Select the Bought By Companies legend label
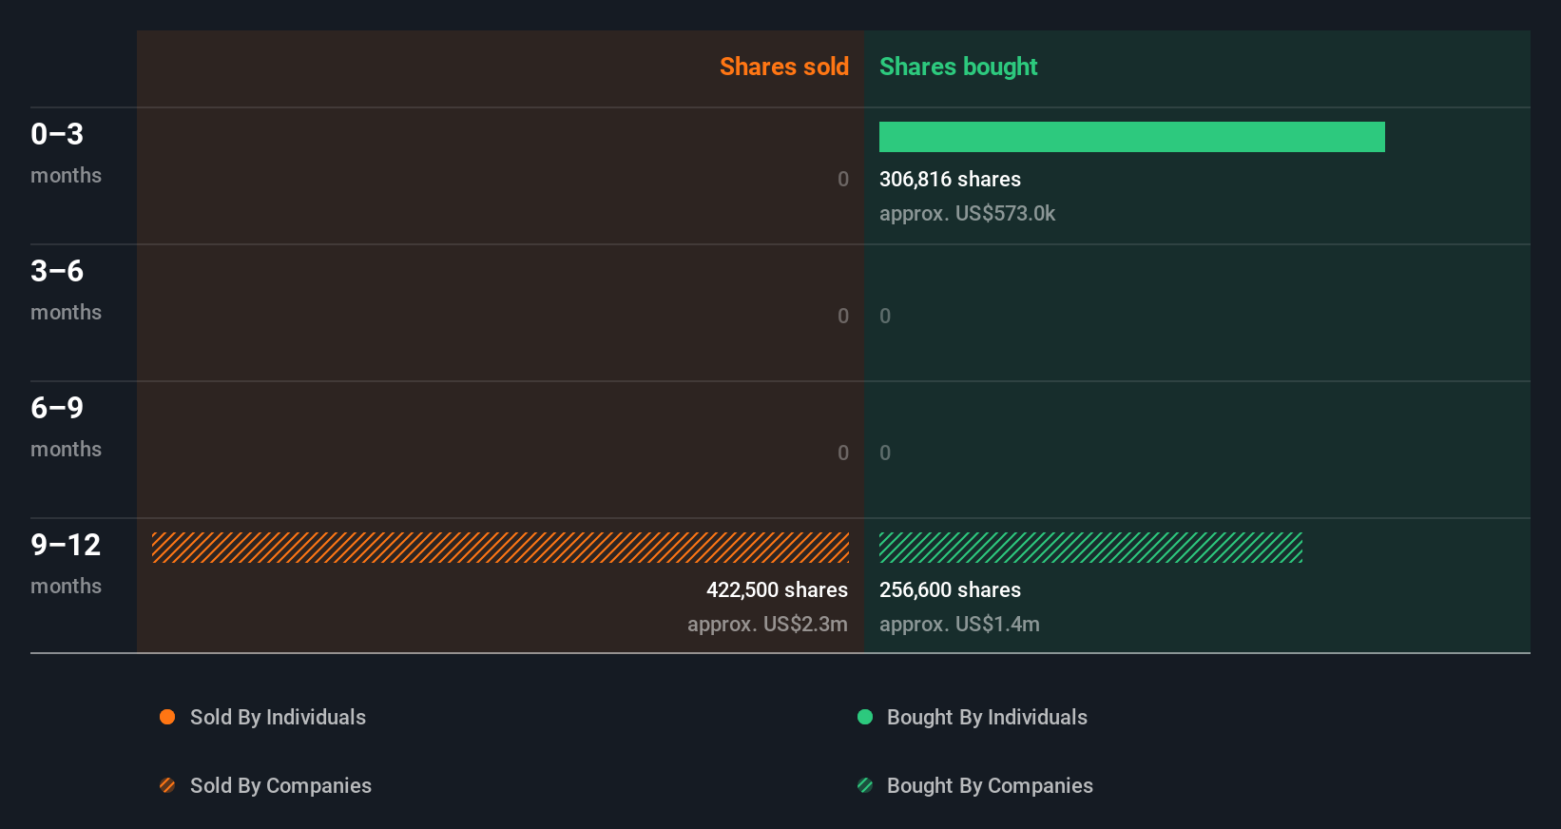The height and width of the screenshot is (829, 1561). point(990,786)
